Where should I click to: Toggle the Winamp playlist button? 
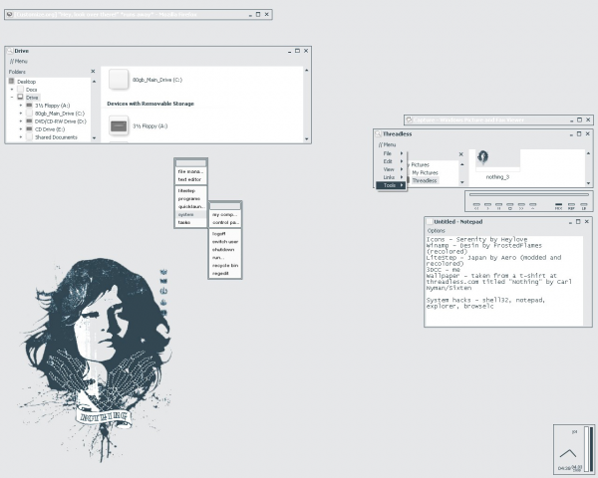point(584,206)
